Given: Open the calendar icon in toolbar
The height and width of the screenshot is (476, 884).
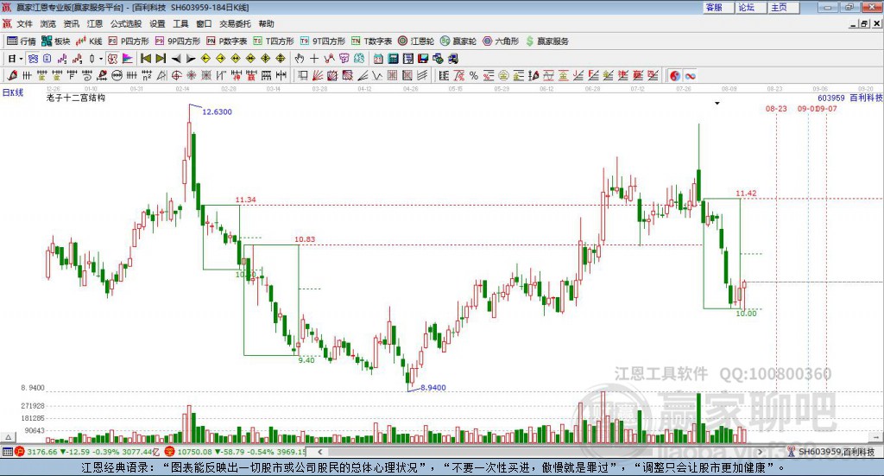Looking at the screenshot, I should tap(378, 59).
